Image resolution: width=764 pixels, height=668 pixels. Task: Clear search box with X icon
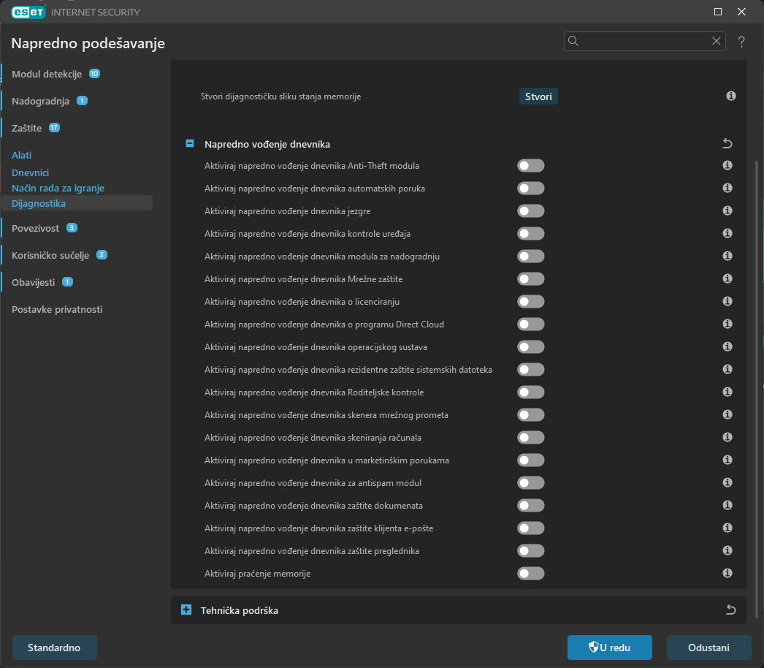[x=717, y=41]
